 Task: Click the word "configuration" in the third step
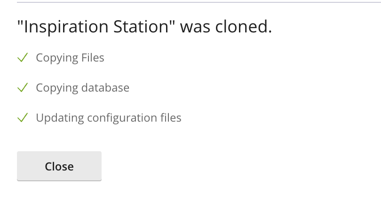pos(116,118)
